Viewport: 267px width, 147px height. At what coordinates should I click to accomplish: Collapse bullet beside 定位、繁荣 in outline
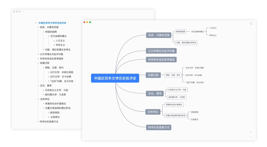tap(38, 86)
